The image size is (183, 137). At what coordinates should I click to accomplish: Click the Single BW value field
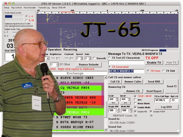[x=112, y=110]
